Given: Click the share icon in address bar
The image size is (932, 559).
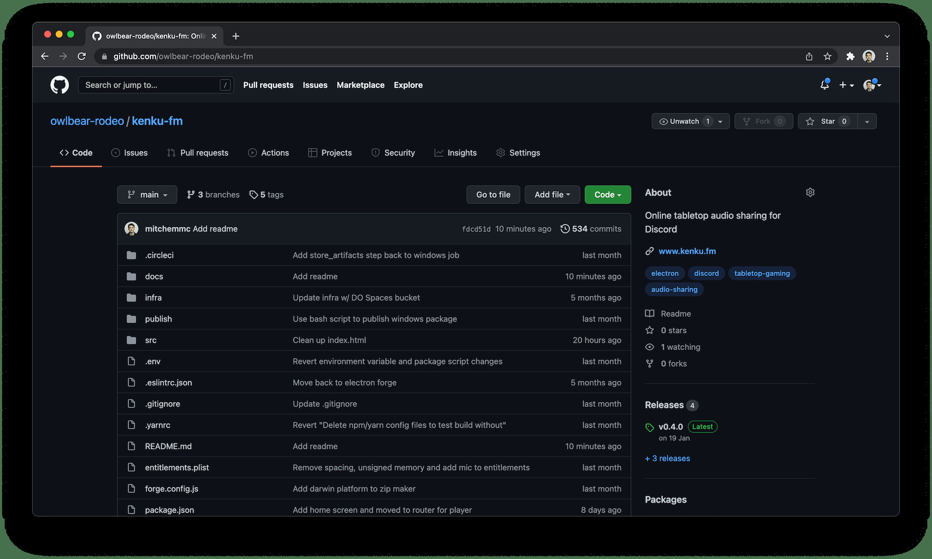Looking at the screenshot, I should [x=809, y=56].
